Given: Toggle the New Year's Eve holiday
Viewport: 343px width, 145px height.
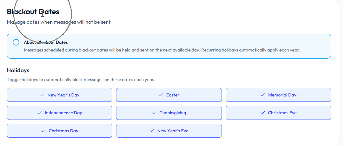Looking at the screenshot, I should [169, 131].
